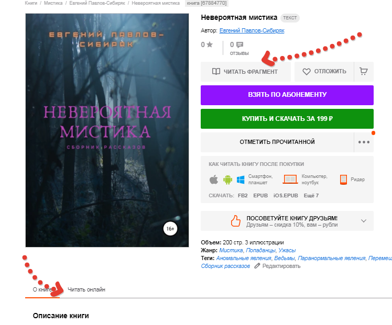
Task: Click the book cover thumbnail
Action: [107, 130]
